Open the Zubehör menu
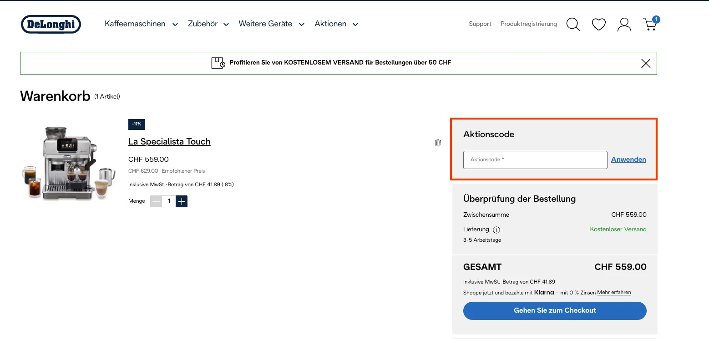Image resolution: width=709 pixels, height=339 pixels. pos(203,24)
